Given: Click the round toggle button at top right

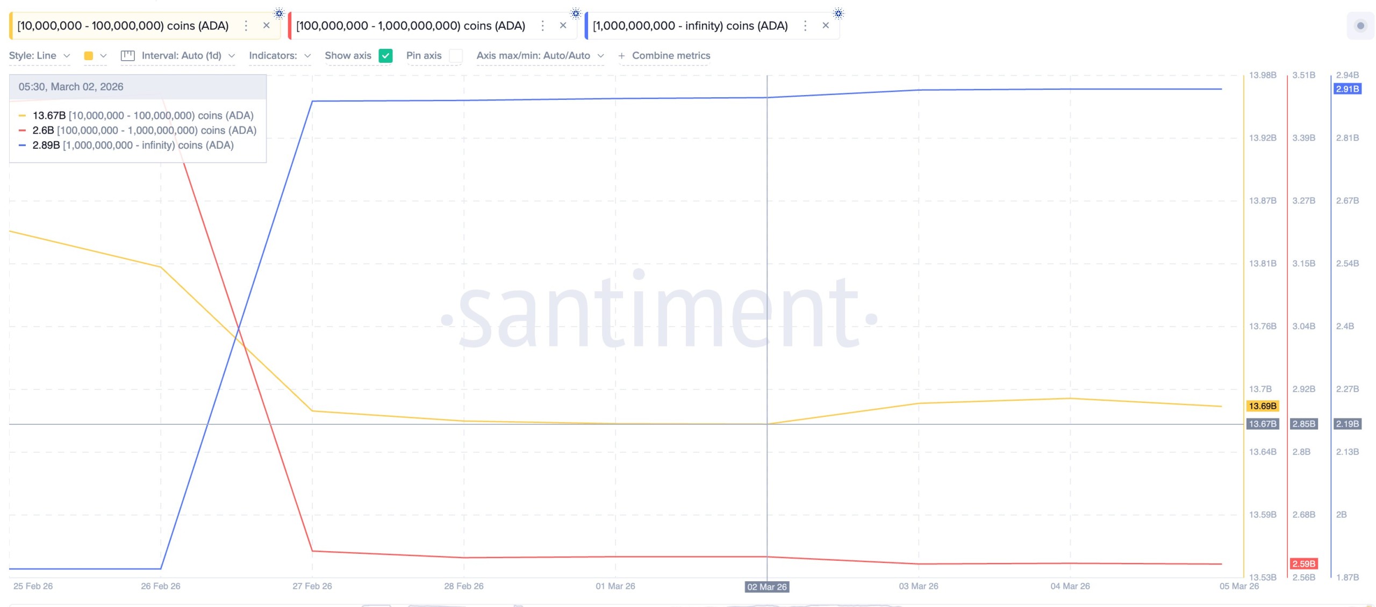Looking at the screenshot, I should (1360, 26).
